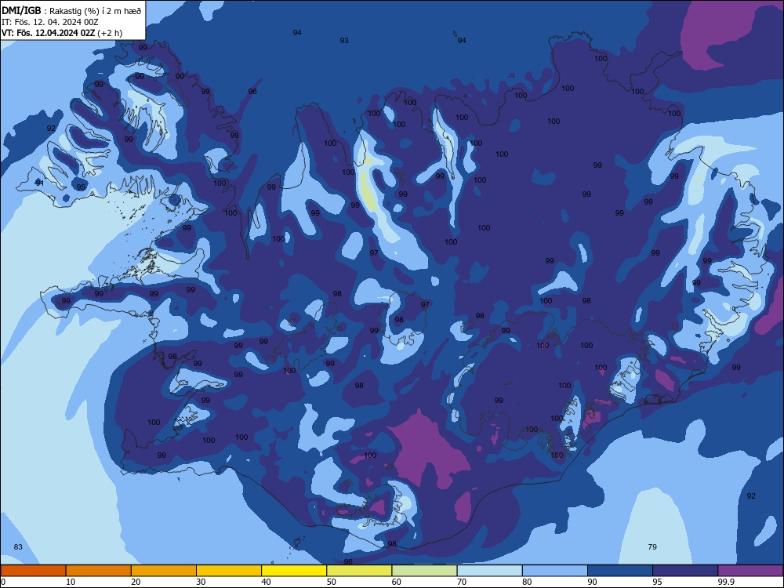
Task: Click the bright yellow 40–50 legend swatch
Action: pos(294,571)
